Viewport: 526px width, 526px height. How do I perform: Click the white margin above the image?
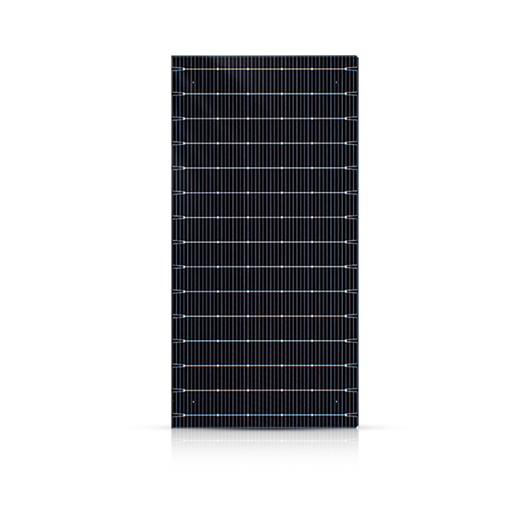(x=263, y=27)
